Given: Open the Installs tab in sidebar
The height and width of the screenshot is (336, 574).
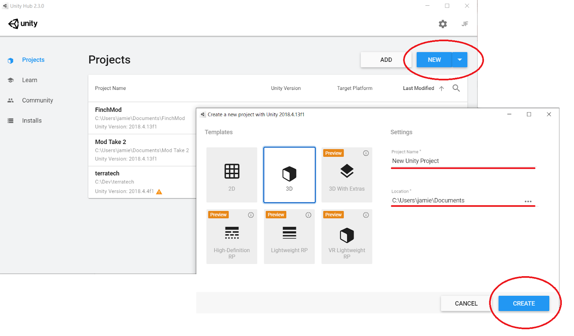Looking at the screenshot, I should tap(32, 121).
